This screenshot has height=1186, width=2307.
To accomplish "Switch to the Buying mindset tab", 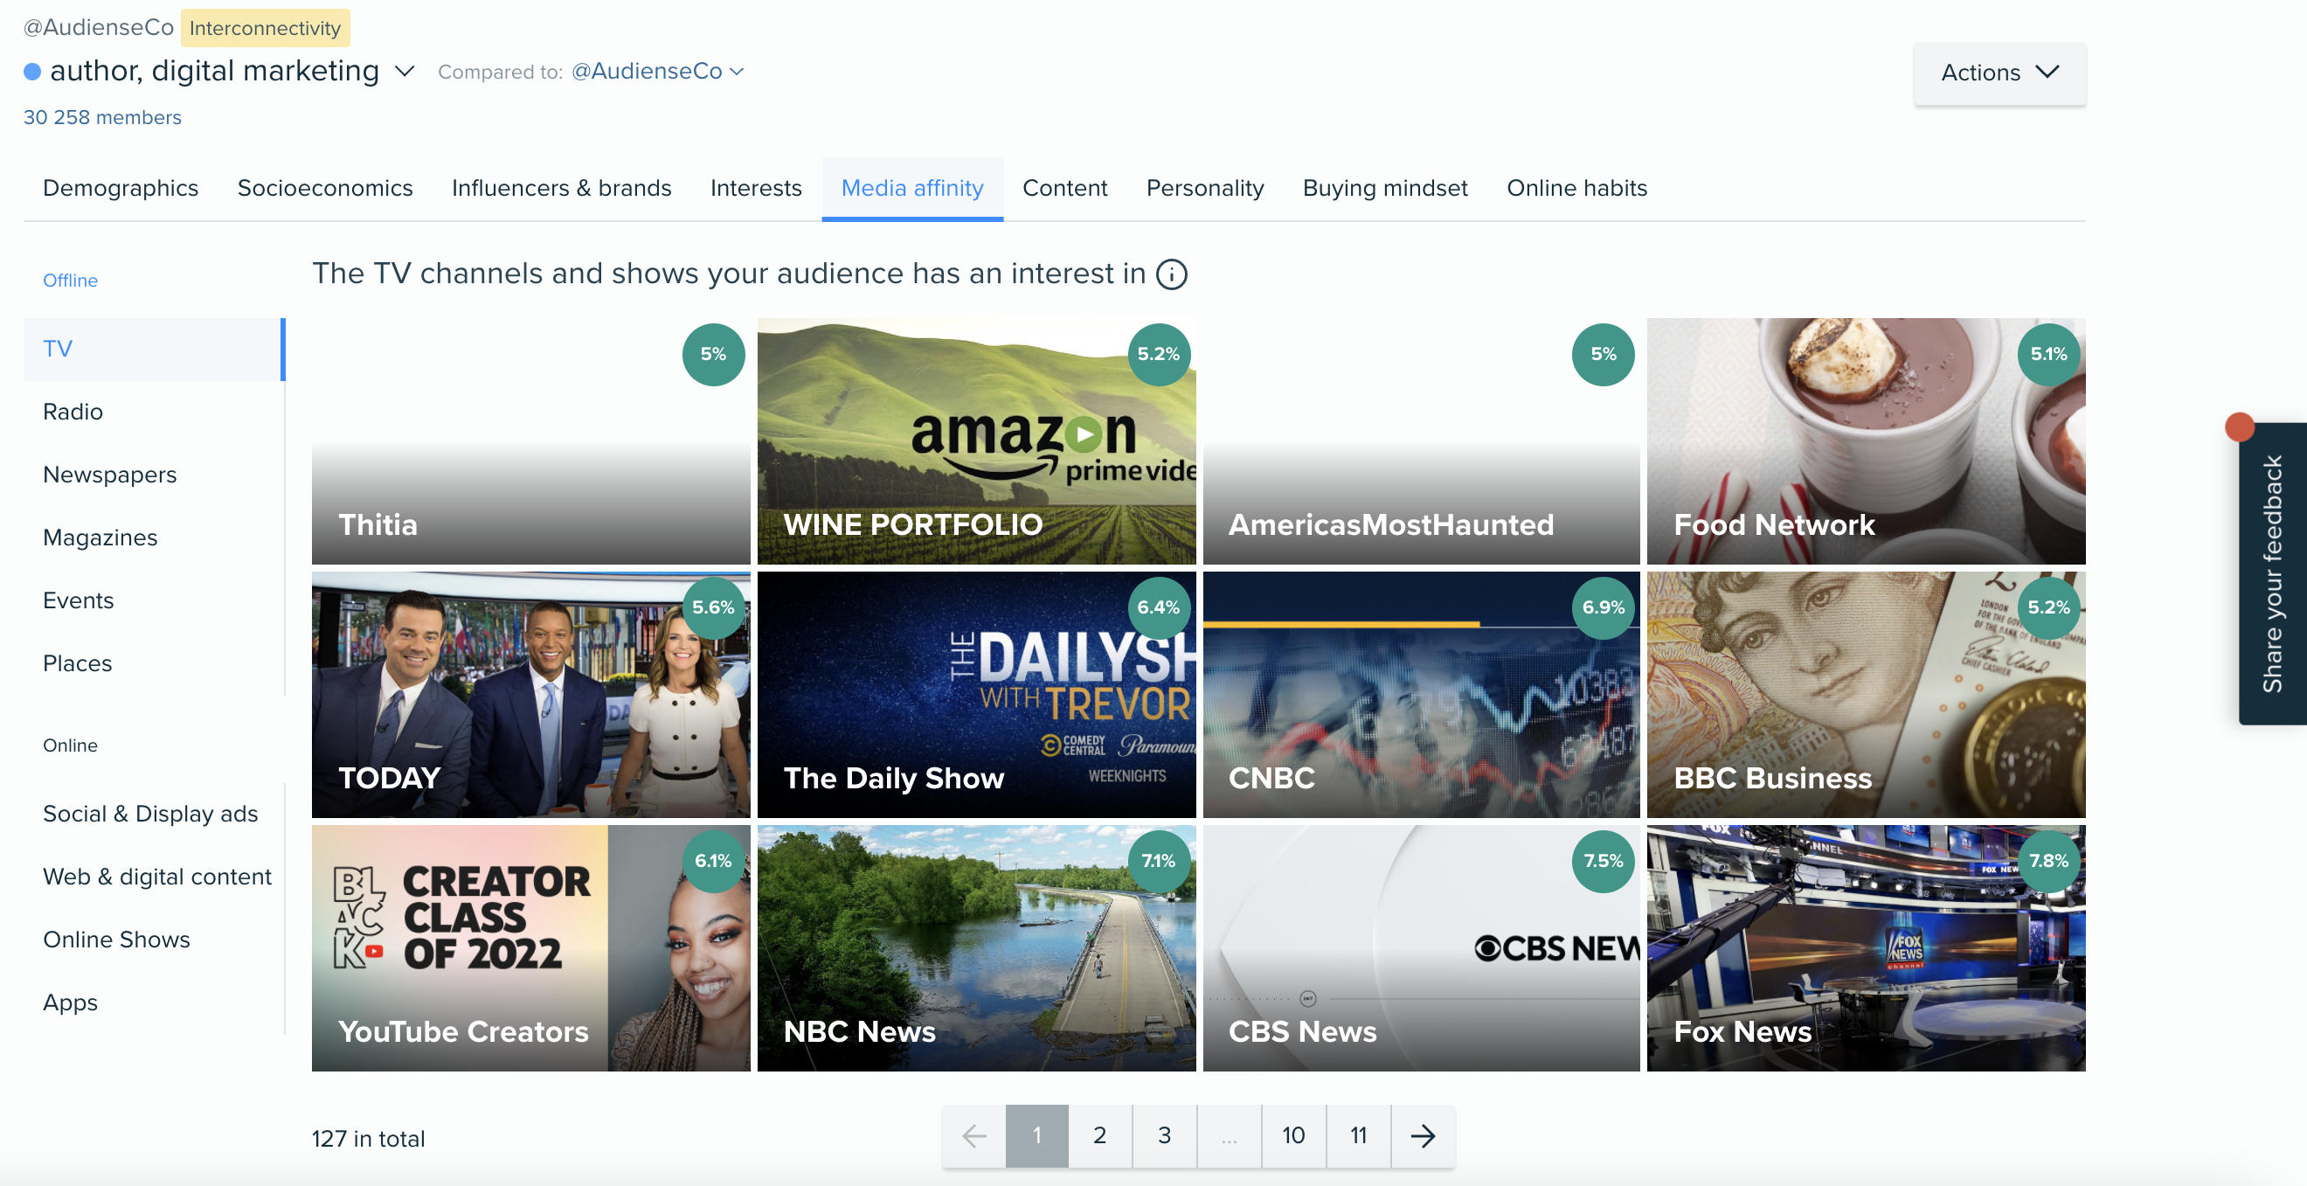I will coord(1384,188).
